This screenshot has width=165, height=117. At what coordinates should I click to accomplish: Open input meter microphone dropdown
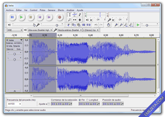coord(113,20)
